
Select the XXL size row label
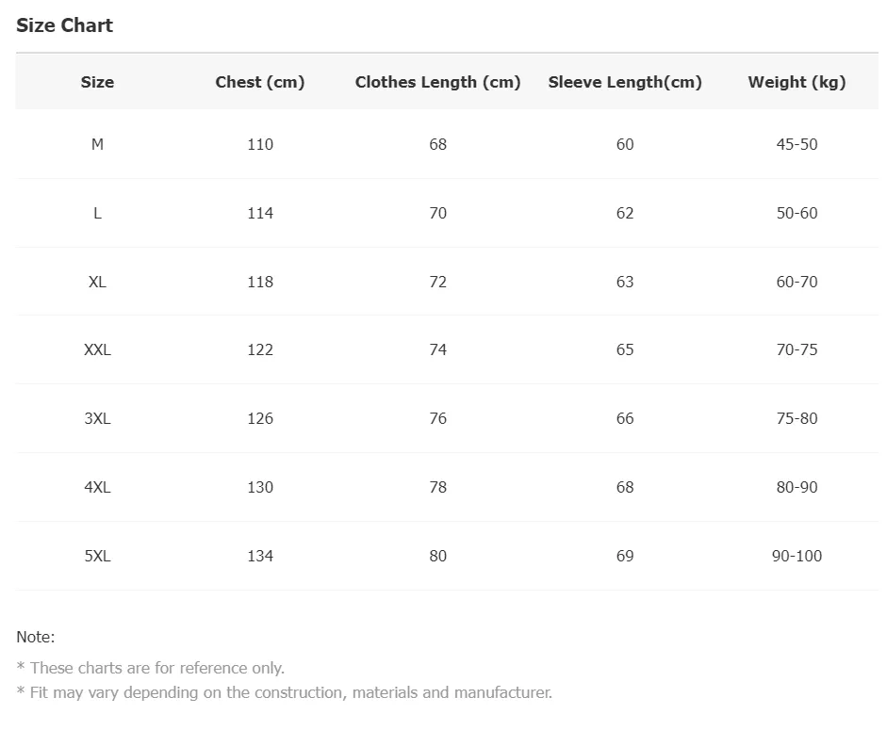pyautogui.click(x=97, y=349)
